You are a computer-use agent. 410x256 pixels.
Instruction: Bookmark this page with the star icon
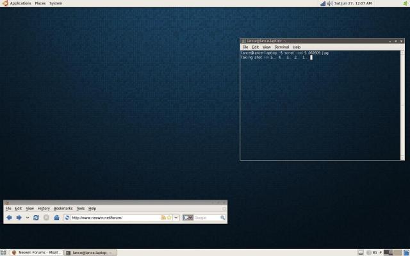169,218
